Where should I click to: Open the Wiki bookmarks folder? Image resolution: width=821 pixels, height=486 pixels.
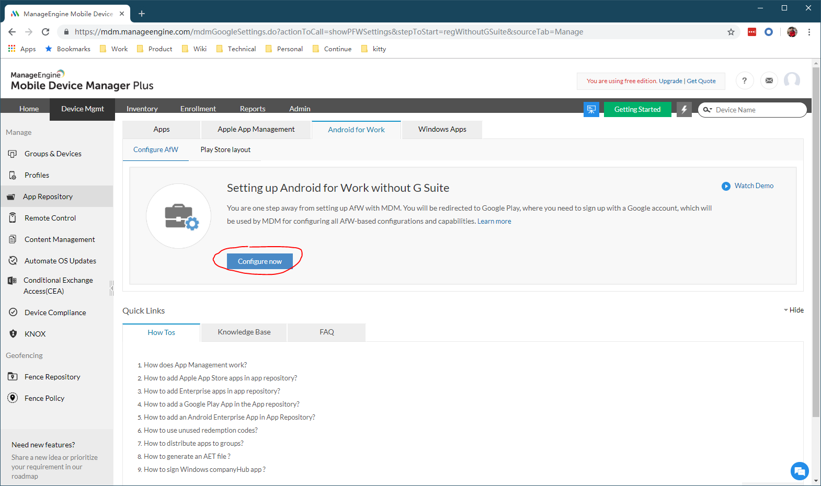tap(194, 49)
